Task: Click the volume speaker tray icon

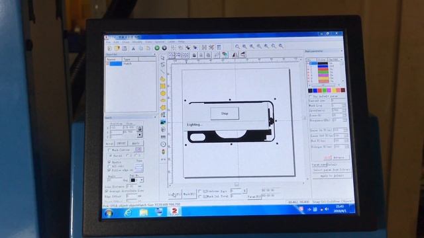Action: click(327, 209)
